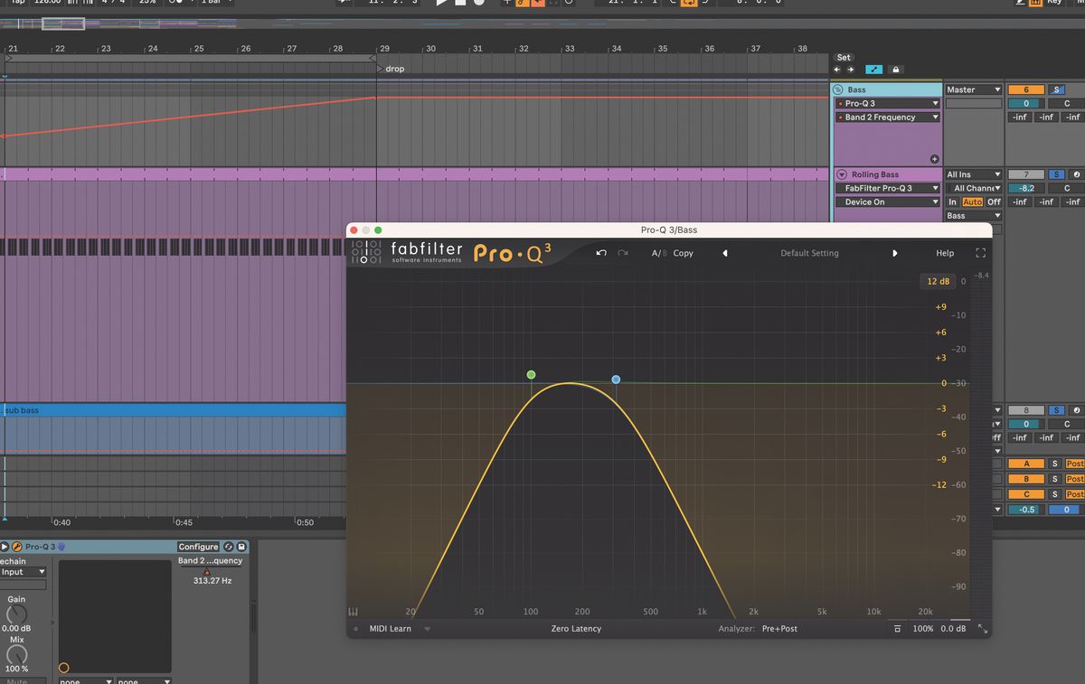Open the Zero Latency processing mode menu
This screenshot has width=1085, height=684.
coord(576,629)
